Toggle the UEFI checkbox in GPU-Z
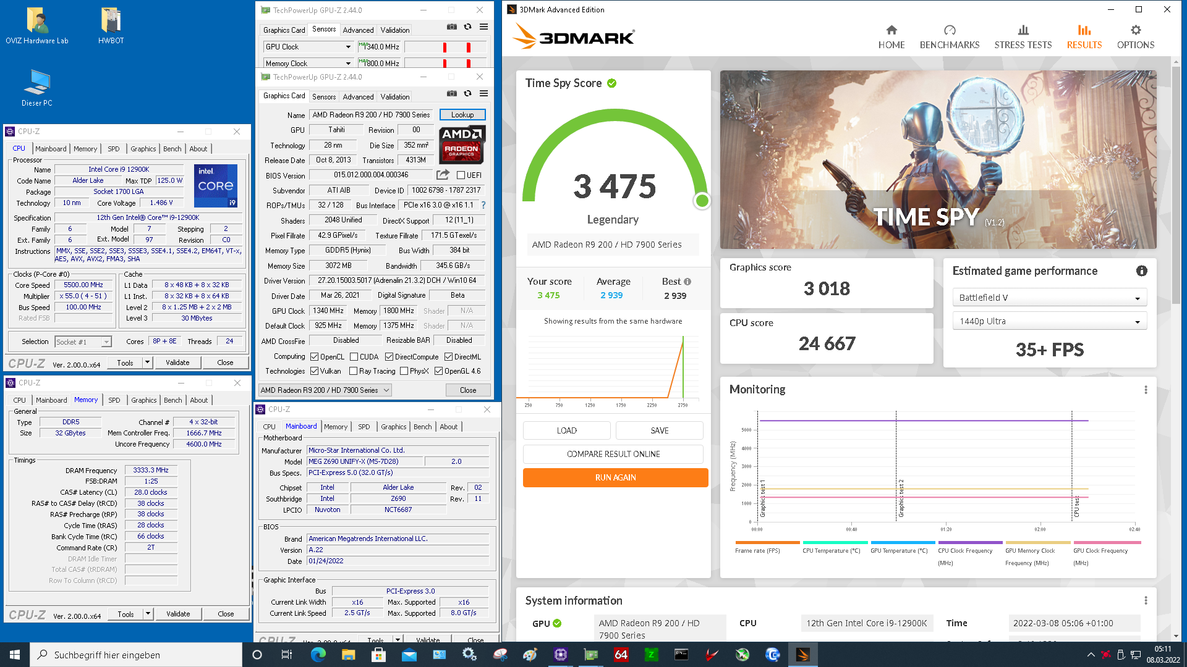Viewport: 1187px width, 667px height. pyautogui.click(x=461, y=175)
